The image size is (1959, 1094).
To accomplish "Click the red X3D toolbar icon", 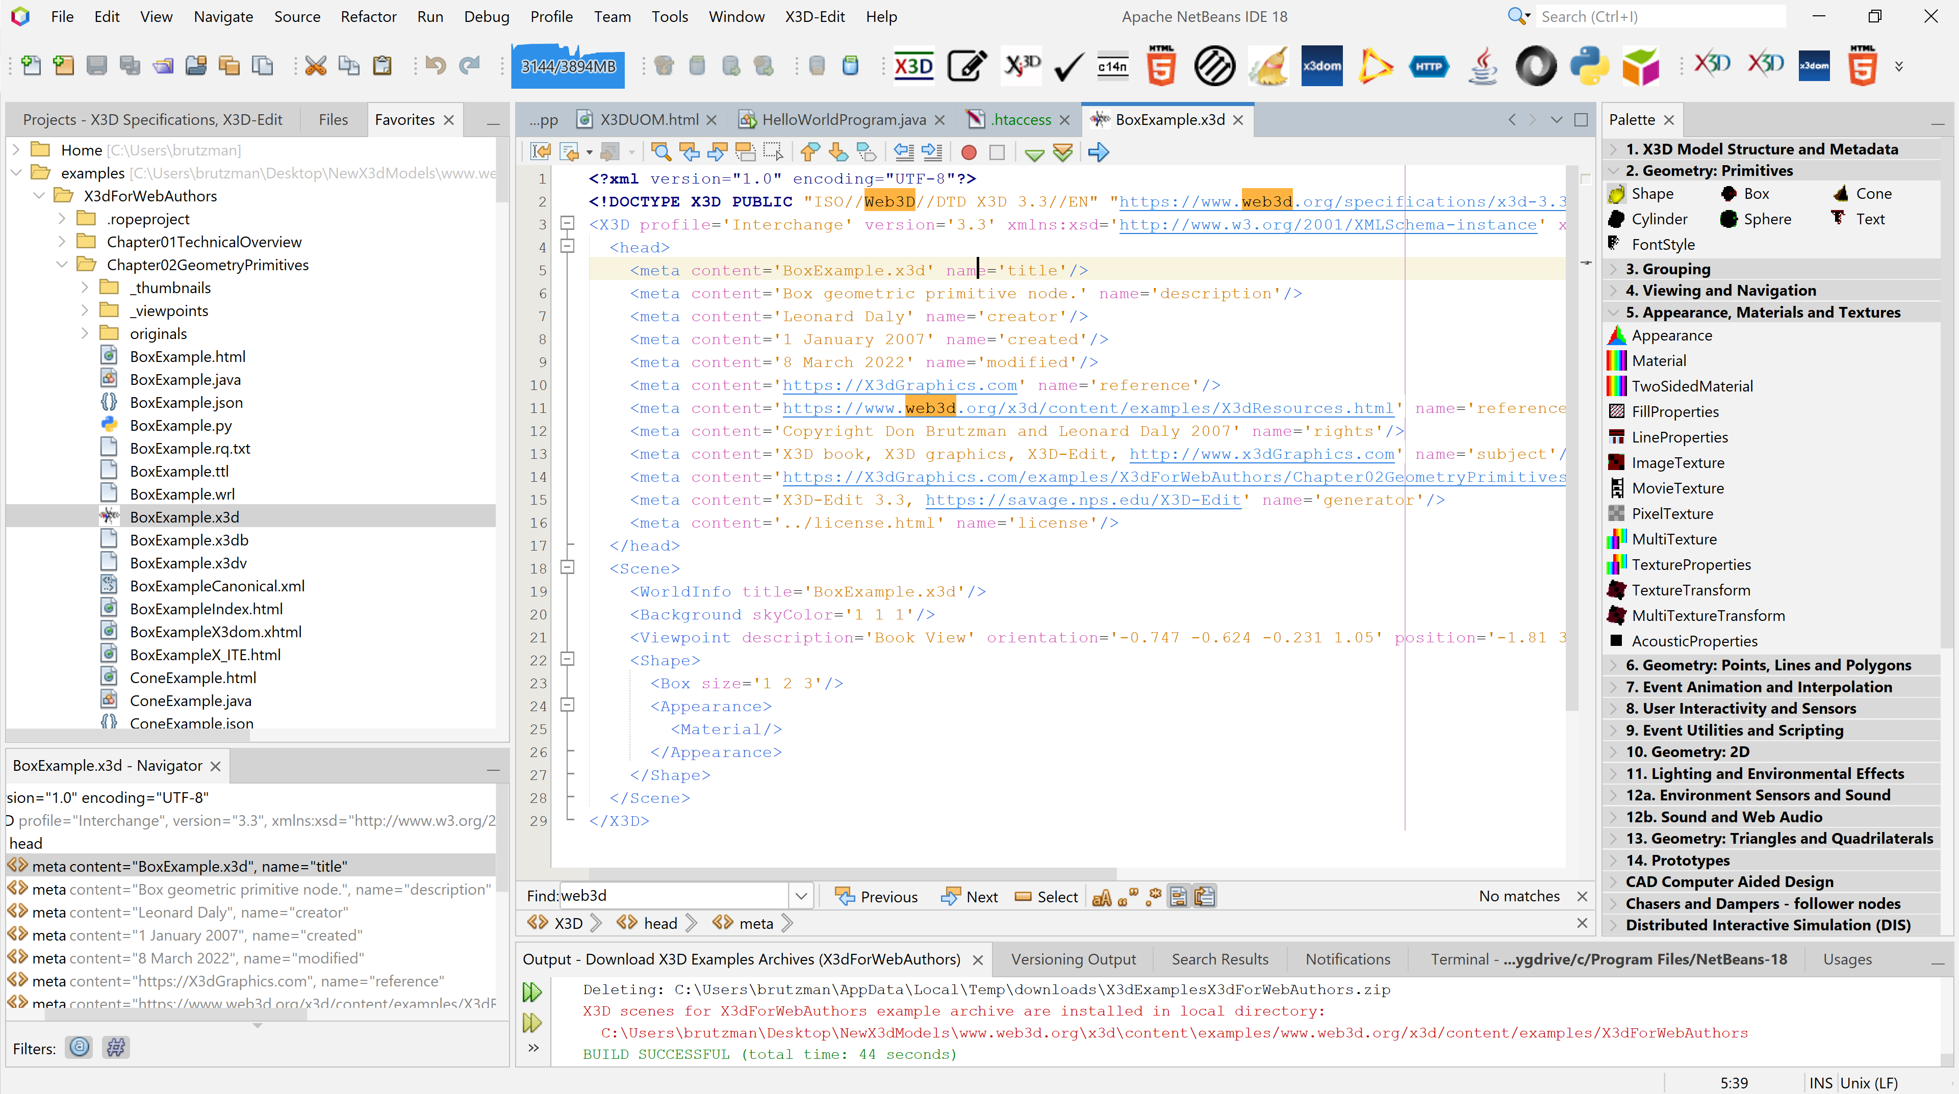I will pos(913,66).
